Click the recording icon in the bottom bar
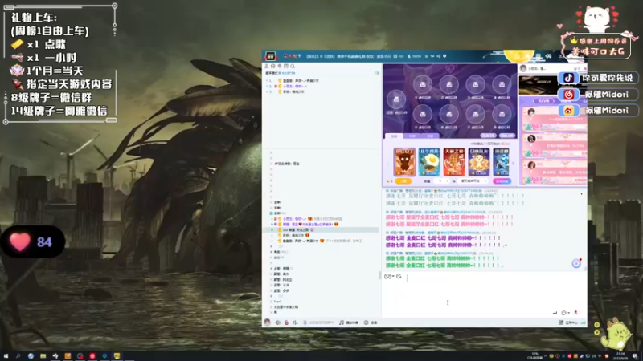This screenshot has width=643, height=361. (367, 322)
